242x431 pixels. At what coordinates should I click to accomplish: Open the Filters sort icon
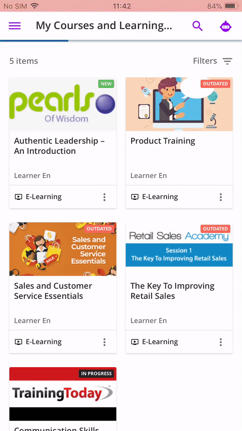pyautogui.click(x=227, y=61)
